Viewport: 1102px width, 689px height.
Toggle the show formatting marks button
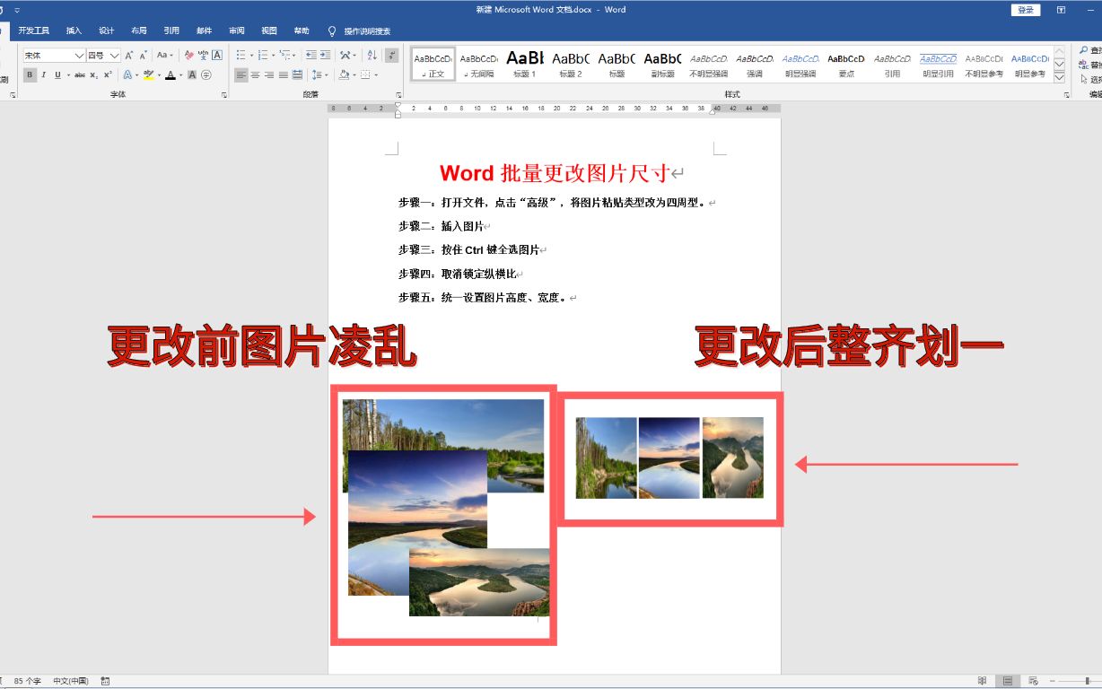(390, 56)
